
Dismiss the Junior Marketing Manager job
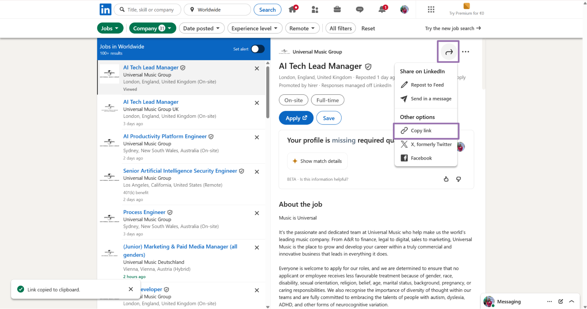click(257, 247)
